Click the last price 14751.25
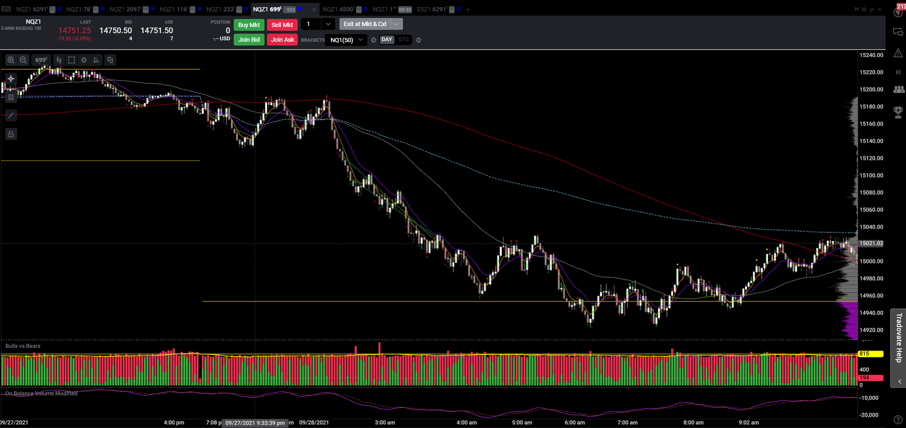Screen dimensions: 906x428 74,30
